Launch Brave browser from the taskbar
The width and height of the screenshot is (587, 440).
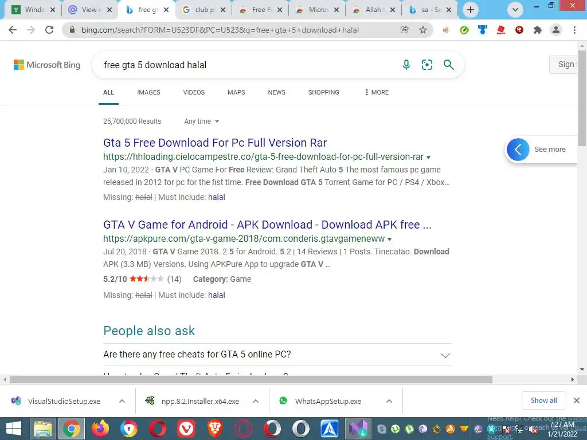coord(215,429)
